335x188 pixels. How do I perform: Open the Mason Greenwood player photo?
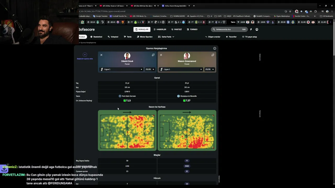[187, 56]
